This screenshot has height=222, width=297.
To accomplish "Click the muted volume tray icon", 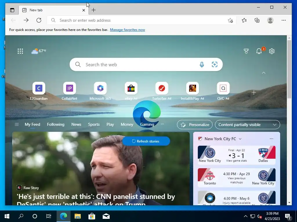I will (260, 216).
